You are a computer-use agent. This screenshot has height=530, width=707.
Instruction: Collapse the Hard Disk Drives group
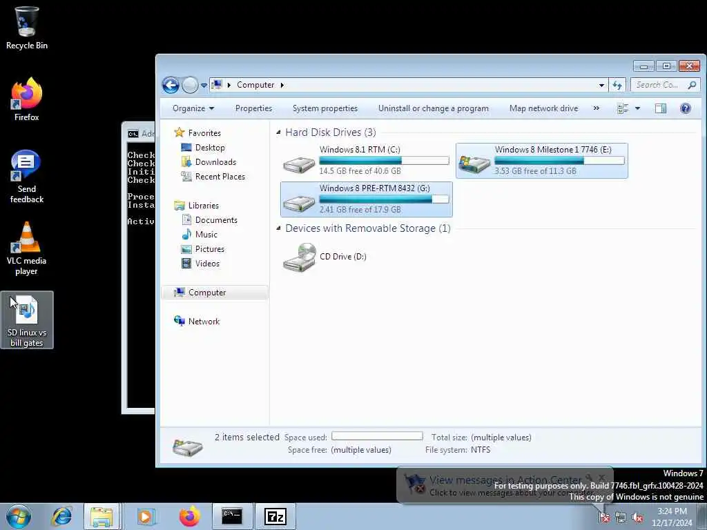point(279,132)
